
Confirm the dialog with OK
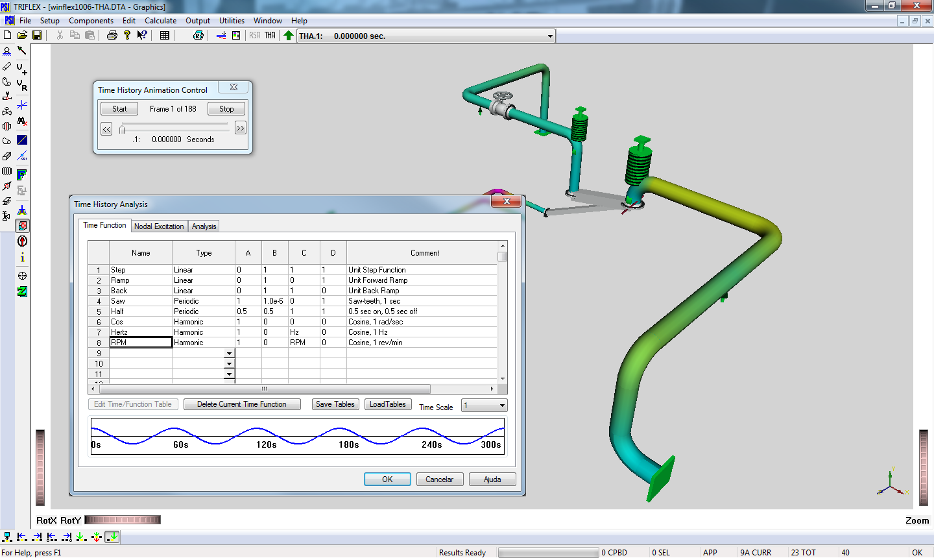(x=387, y=479)
